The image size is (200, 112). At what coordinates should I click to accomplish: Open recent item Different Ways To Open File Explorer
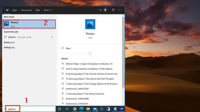click(x=89, y=64)
